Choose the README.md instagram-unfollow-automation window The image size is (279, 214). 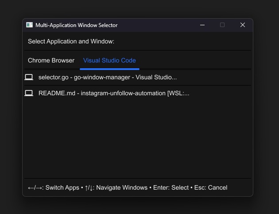[138, 93]
